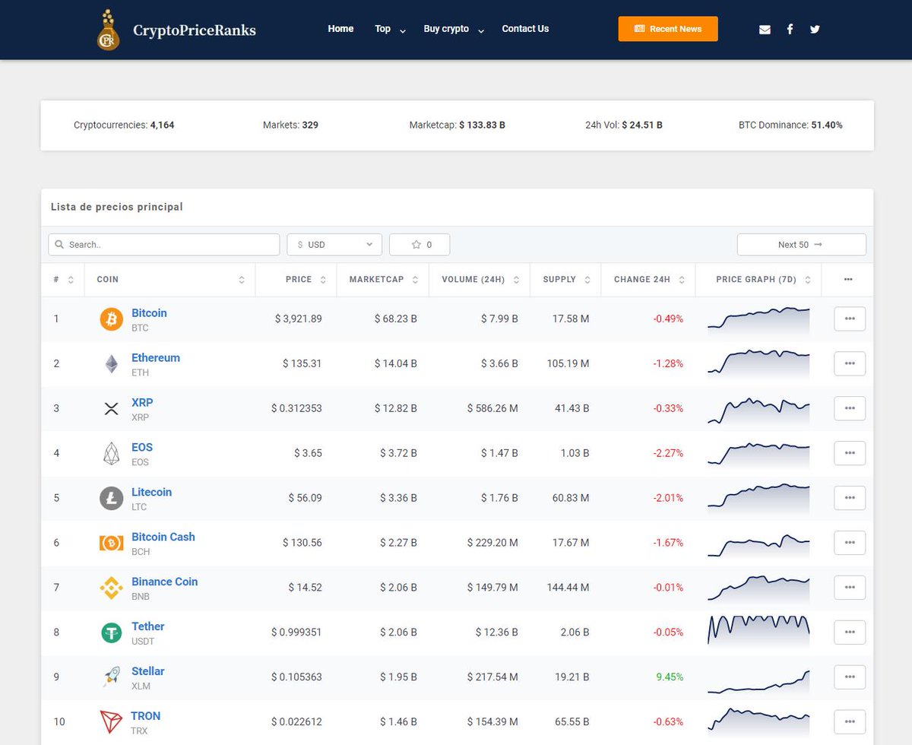Sort table by SUPPLY column

pos(565,280)
